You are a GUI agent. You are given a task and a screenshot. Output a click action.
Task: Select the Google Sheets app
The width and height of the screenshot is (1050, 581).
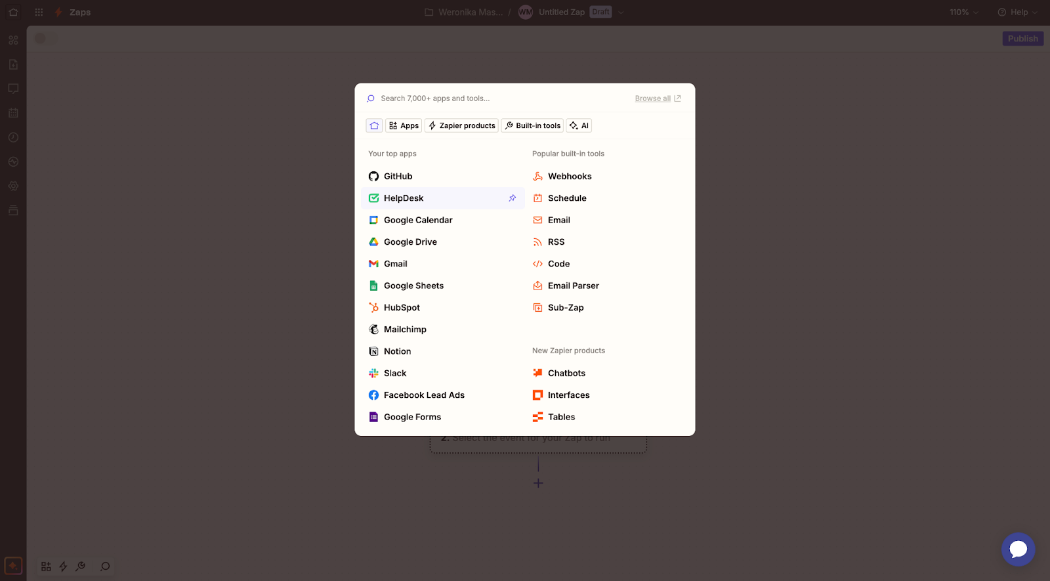click(443, 286)
